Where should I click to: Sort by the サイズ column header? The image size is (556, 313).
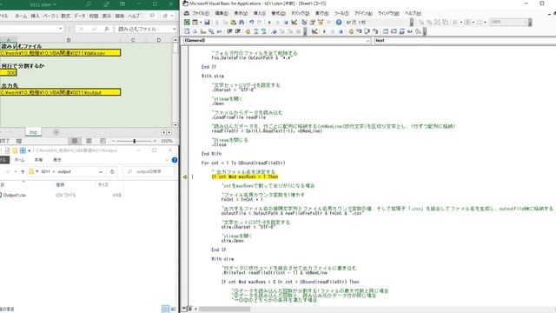103,185
